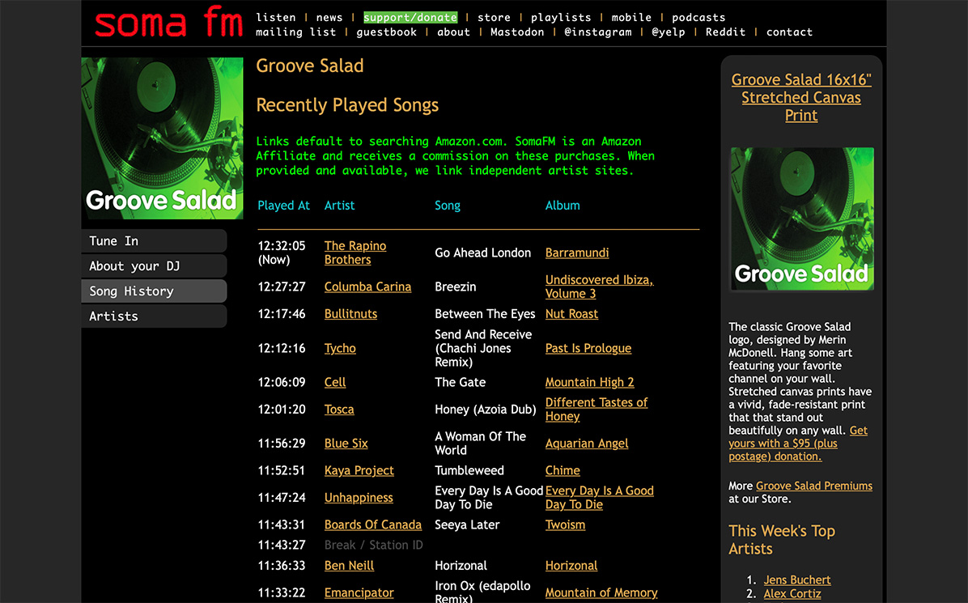The image size is (968, 603).
Task: Click the Played At column header
Action: [284, 206]
